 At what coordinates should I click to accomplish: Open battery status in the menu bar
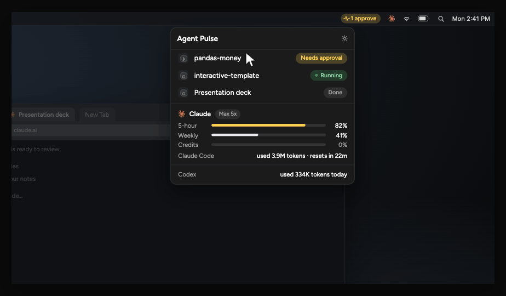coord(423,19)
